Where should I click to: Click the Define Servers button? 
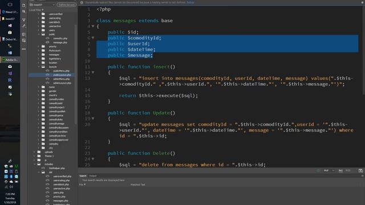pyautogui.click(x=67, y=5)
